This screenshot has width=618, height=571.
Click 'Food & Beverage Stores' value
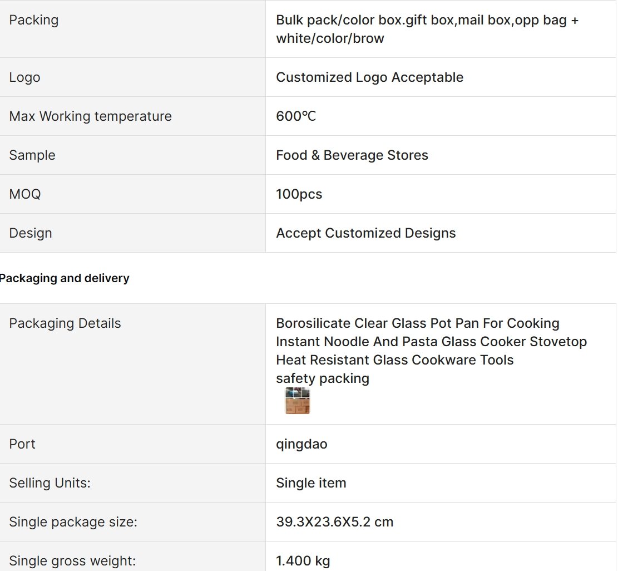[x=352, y=155]
